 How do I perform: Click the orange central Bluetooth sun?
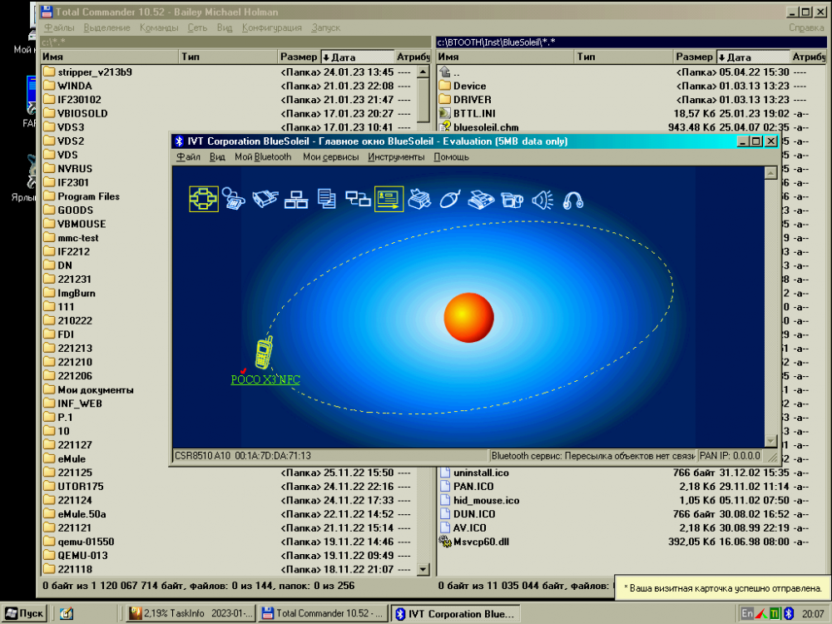[468, 317]
